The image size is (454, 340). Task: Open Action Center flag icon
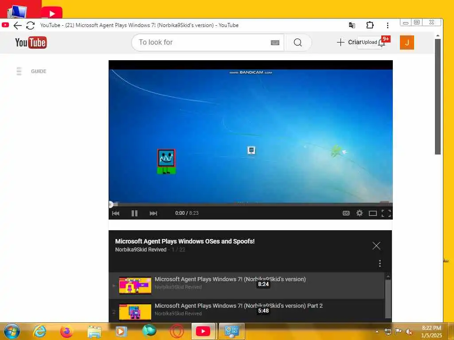pos(399,331)
